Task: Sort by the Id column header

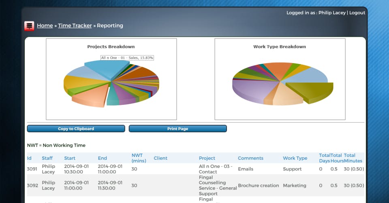Action: click(x=29, y=158)
